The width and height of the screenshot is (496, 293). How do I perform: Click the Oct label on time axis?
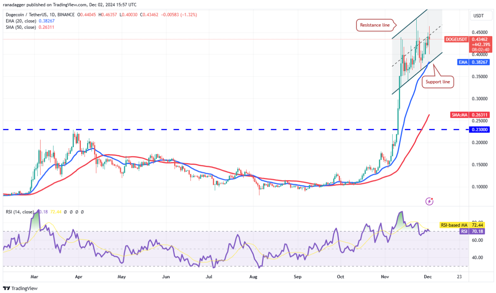pyautogui.click(x=340, y=277)
